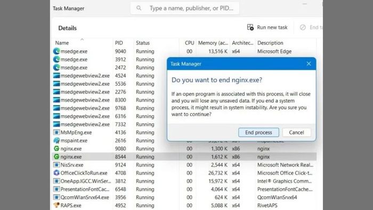Viewport: 373px width, 210px height.
Task: Click the webview icon for PID 7332
Action: click(x=56, y=124)
